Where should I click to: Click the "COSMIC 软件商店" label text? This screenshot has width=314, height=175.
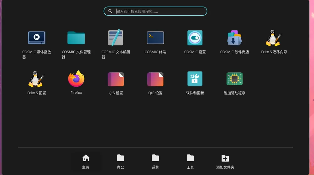[x=234, y=52]
